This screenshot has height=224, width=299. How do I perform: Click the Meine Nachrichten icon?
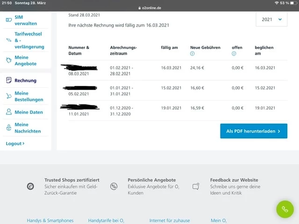point(8,128)
